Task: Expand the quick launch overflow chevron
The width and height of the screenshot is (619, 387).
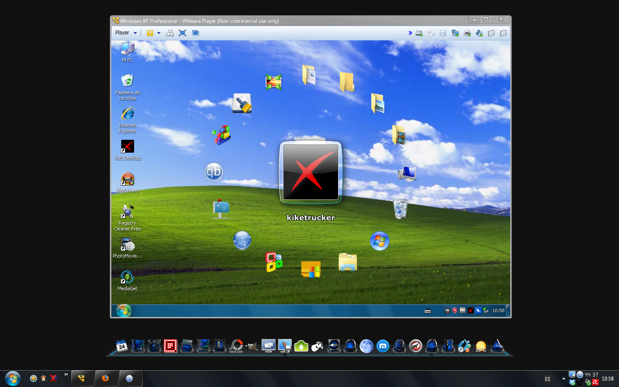Action: (66, 375)
